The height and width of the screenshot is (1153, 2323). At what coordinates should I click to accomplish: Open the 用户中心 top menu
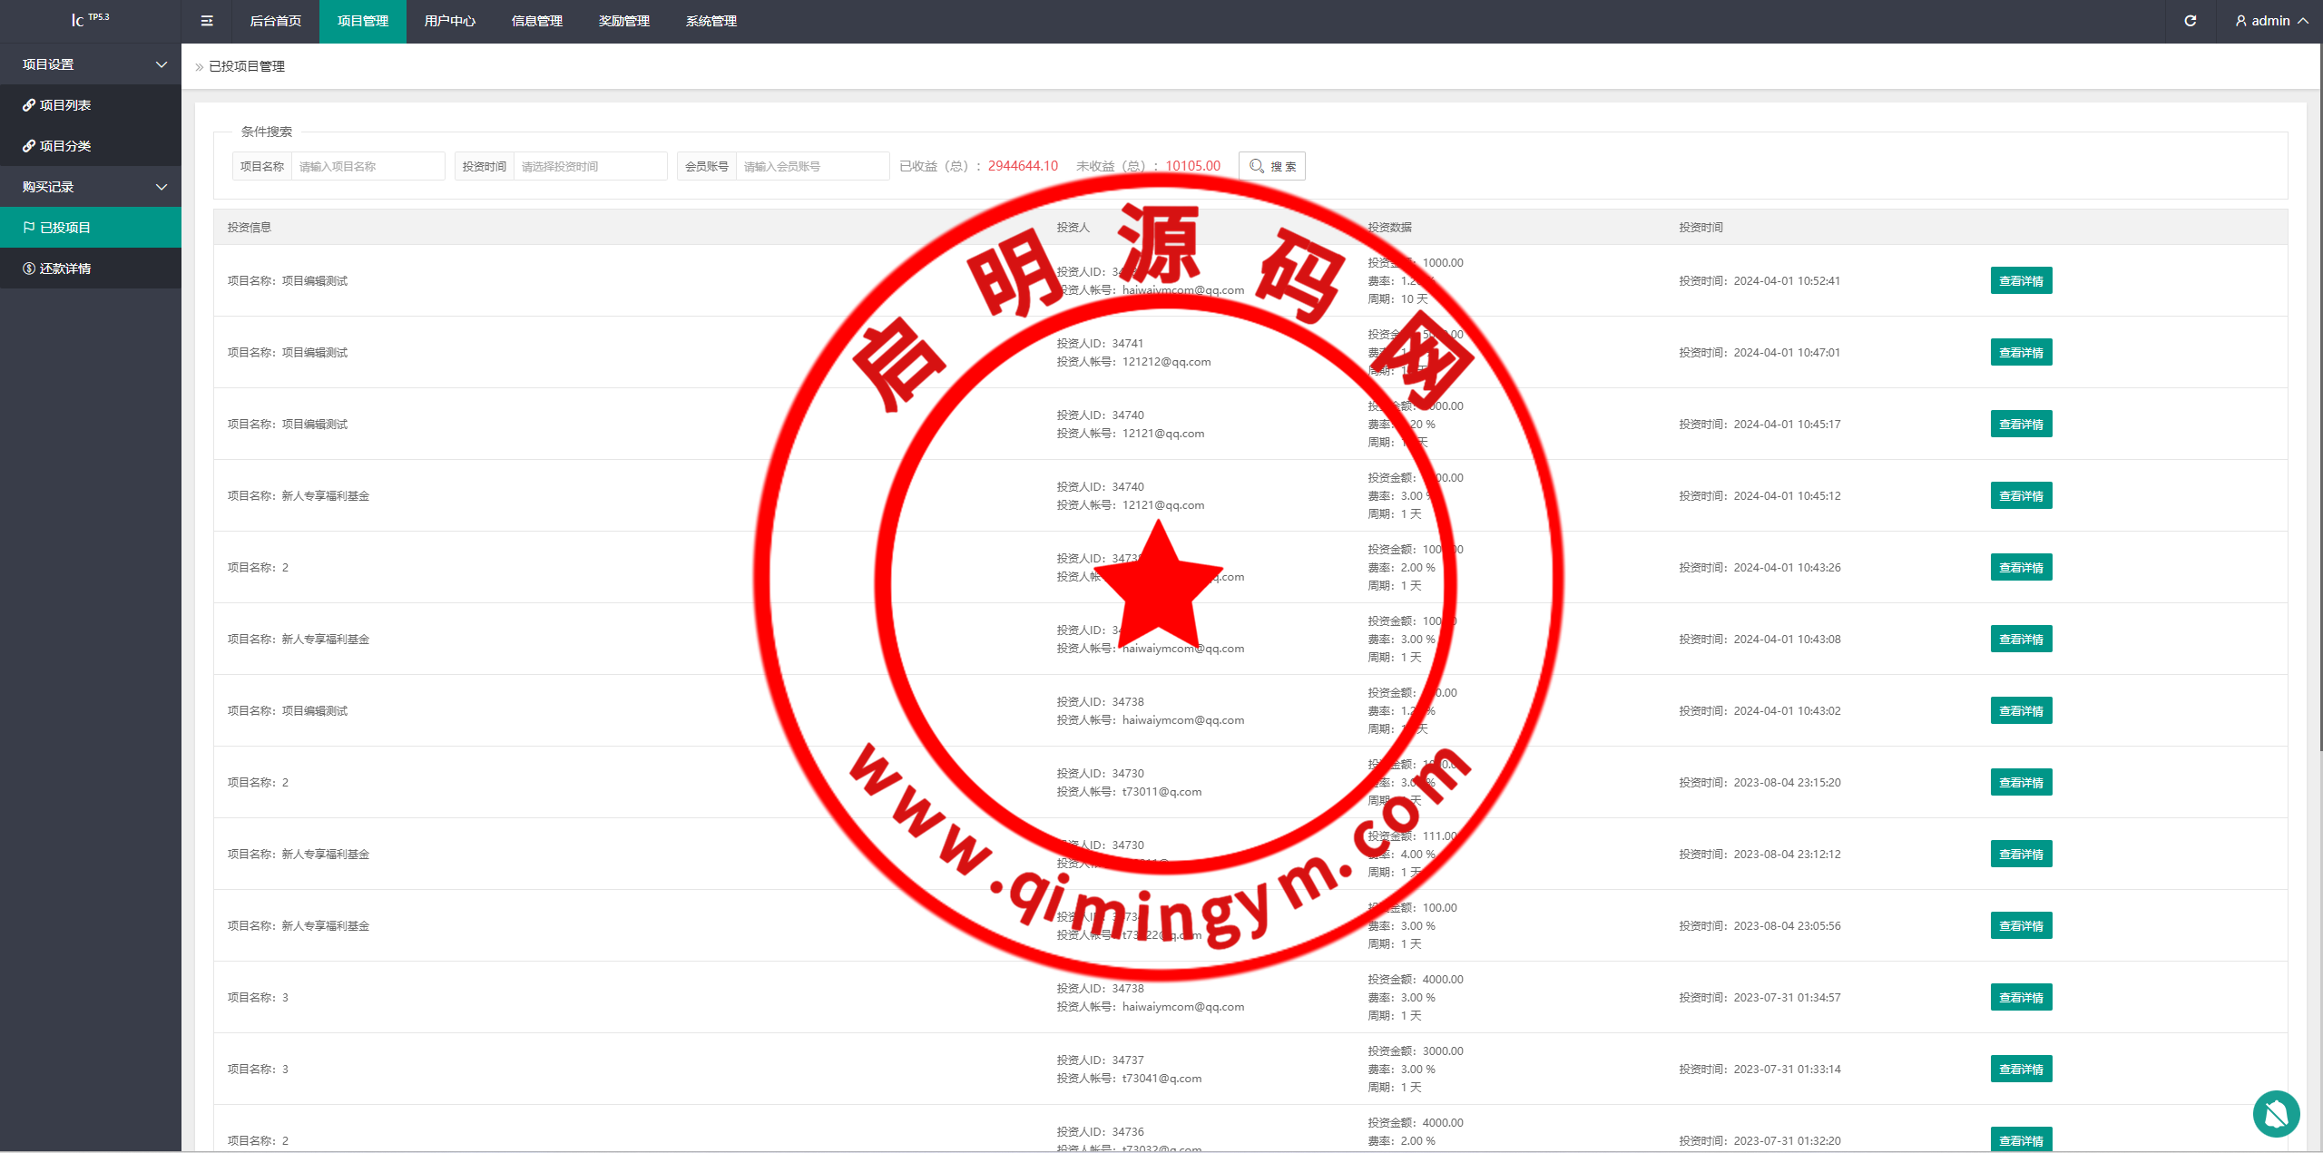point(449,21)
